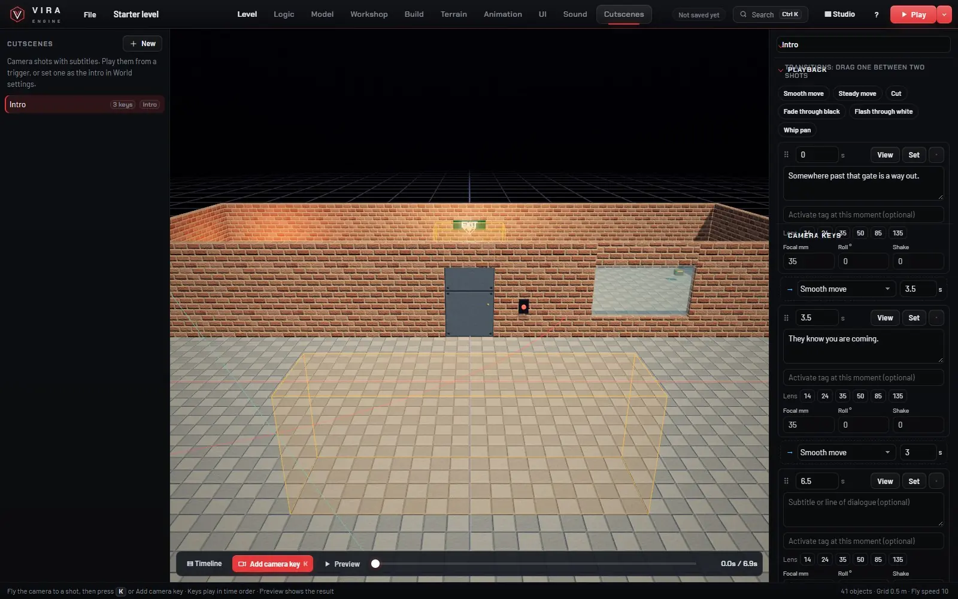This screenshot has height=599, width=958.
Task: Open the Play options arrow
Action: [944, 14]
